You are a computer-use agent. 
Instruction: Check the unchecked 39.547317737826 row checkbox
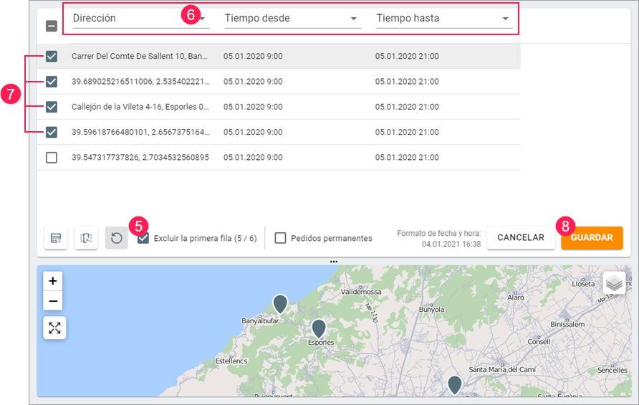tap(52, 157)
